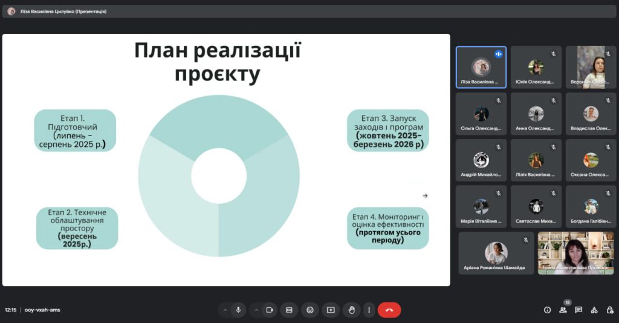
Task: Open the three-dot more options menu
Action: point(369,310)
